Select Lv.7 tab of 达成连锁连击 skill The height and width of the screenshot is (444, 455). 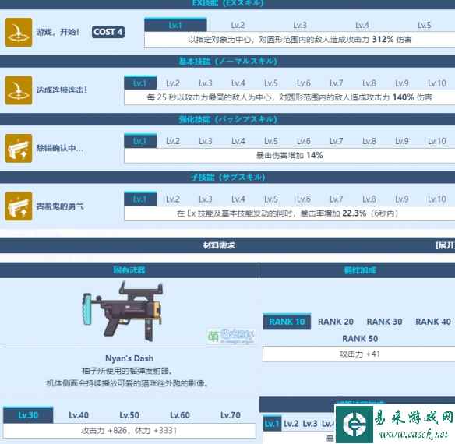click(337, 83)
